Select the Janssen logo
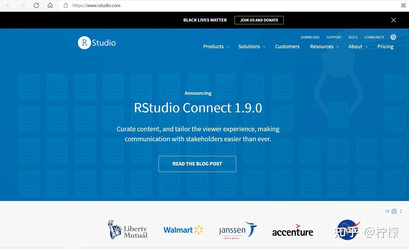The image size is (409, 249). 237,230
